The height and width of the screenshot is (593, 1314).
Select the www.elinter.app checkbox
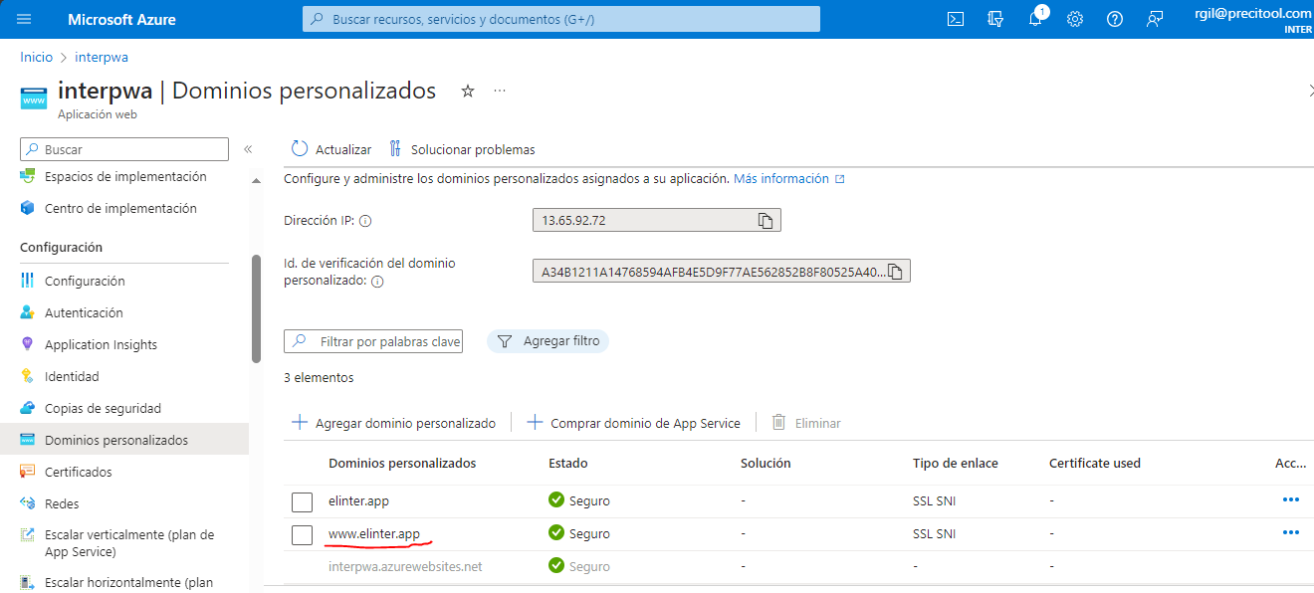coord(302,534)
